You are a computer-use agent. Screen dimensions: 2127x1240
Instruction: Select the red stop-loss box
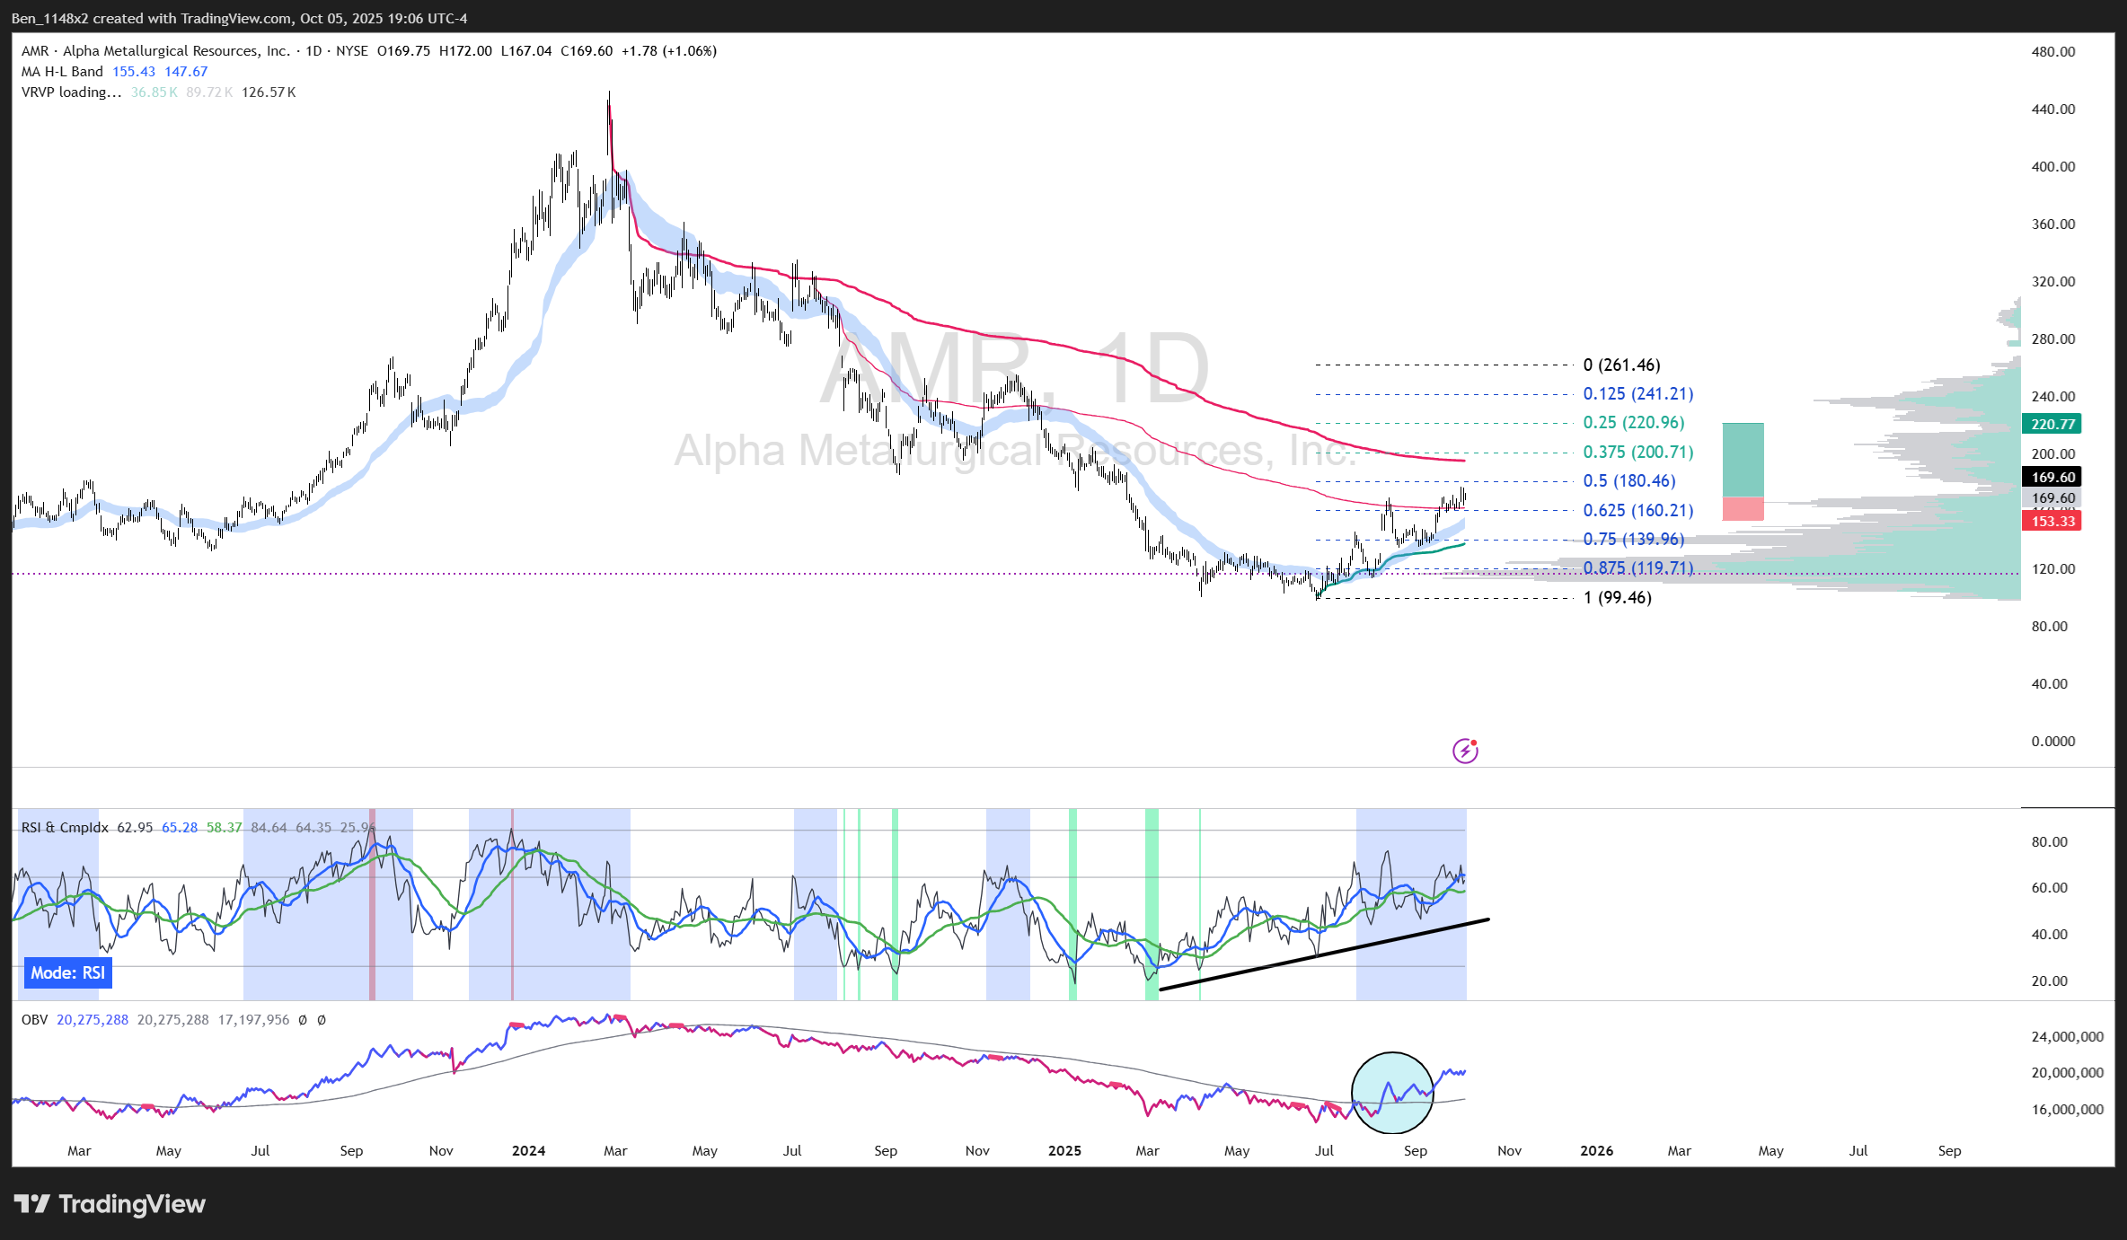1743,509
